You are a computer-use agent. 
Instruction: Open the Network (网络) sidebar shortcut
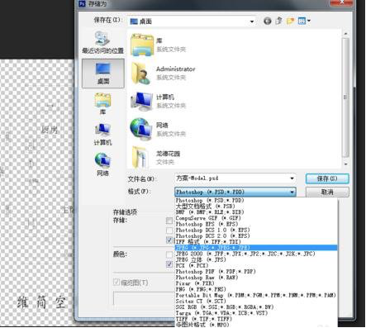[102, 164]
